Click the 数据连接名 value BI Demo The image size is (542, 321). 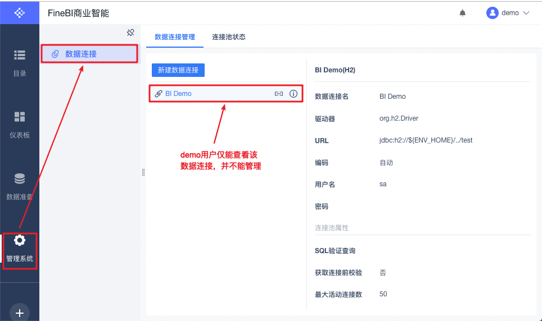392,97
